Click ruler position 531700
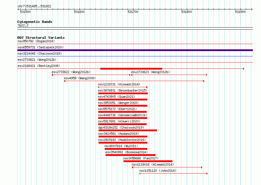This screenshot has width=261, height=185. coord(133,12)
